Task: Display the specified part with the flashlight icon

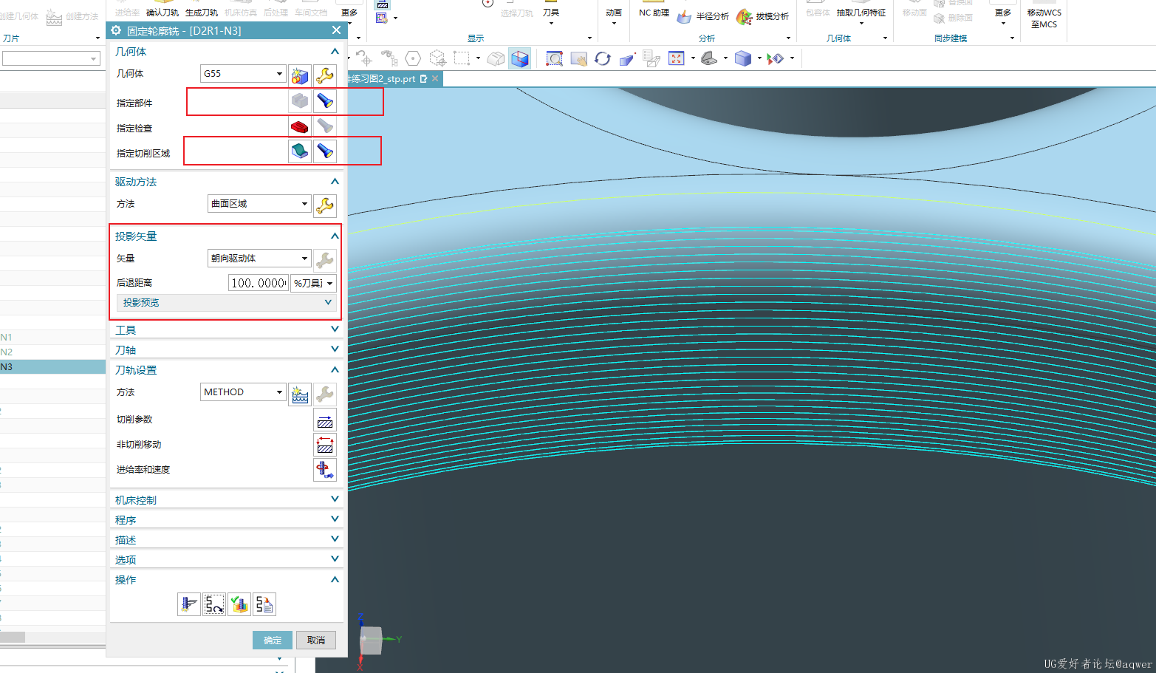Action: [325, 100]
